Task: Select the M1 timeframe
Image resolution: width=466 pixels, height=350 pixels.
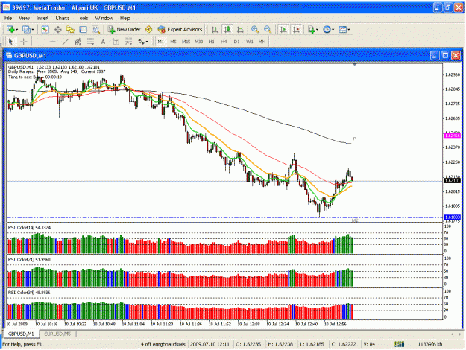Action: tap(161, 42)
